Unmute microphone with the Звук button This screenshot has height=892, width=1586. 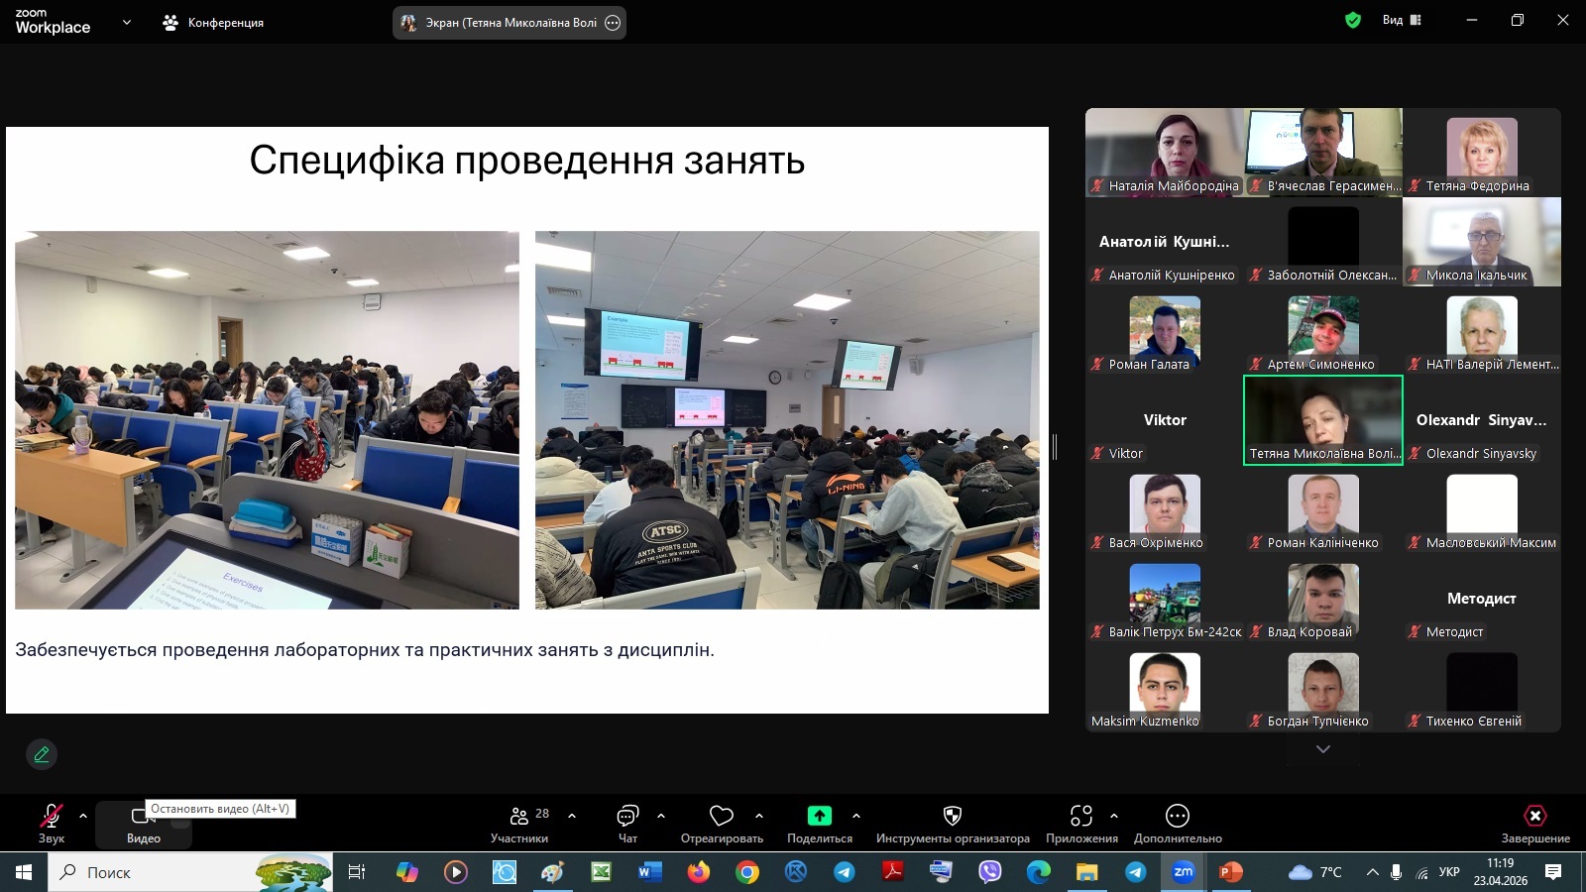51,823
